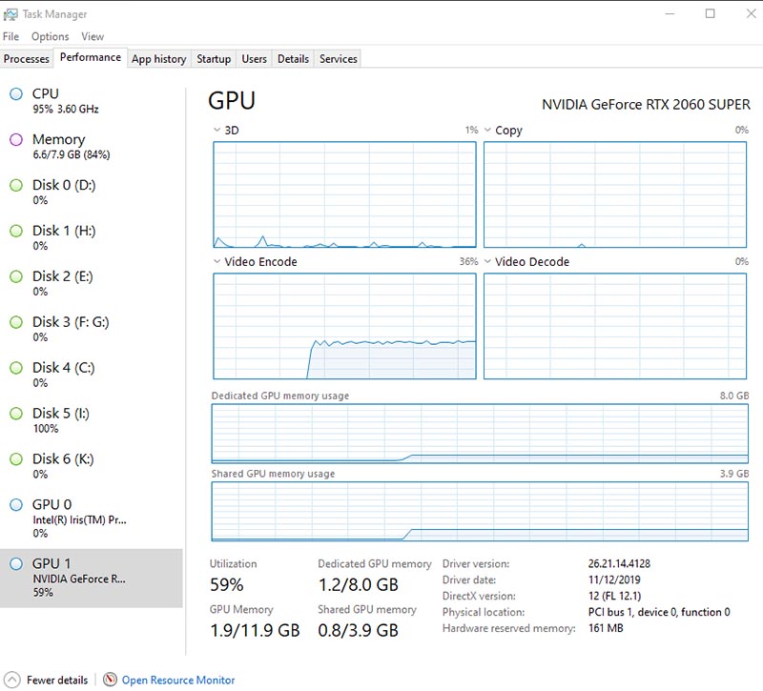Click the CPU circle icon in sidebar
Image resolution: width=763 pixels, height=691 pixels.
point(16,93)
